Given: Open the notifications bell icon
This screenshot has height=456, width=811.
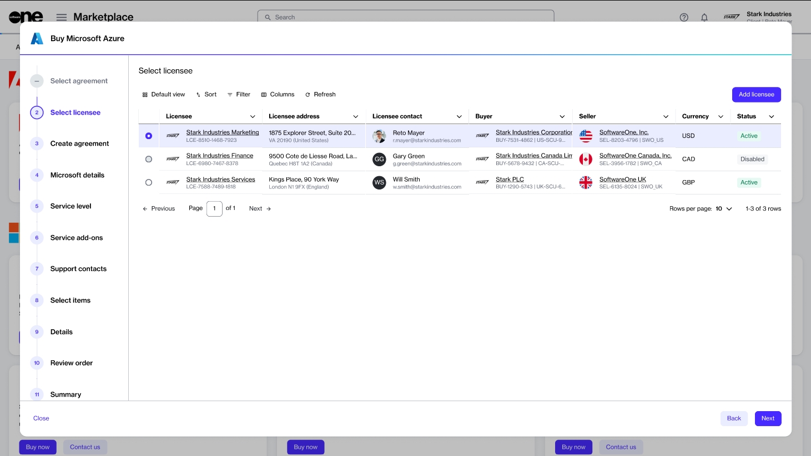Looking at the screenshot, I should [704, 17].
